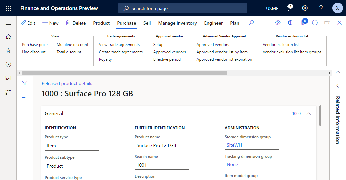Open None tracking dimension group link
The image size is (346, 180).
[x=232, y=165]
